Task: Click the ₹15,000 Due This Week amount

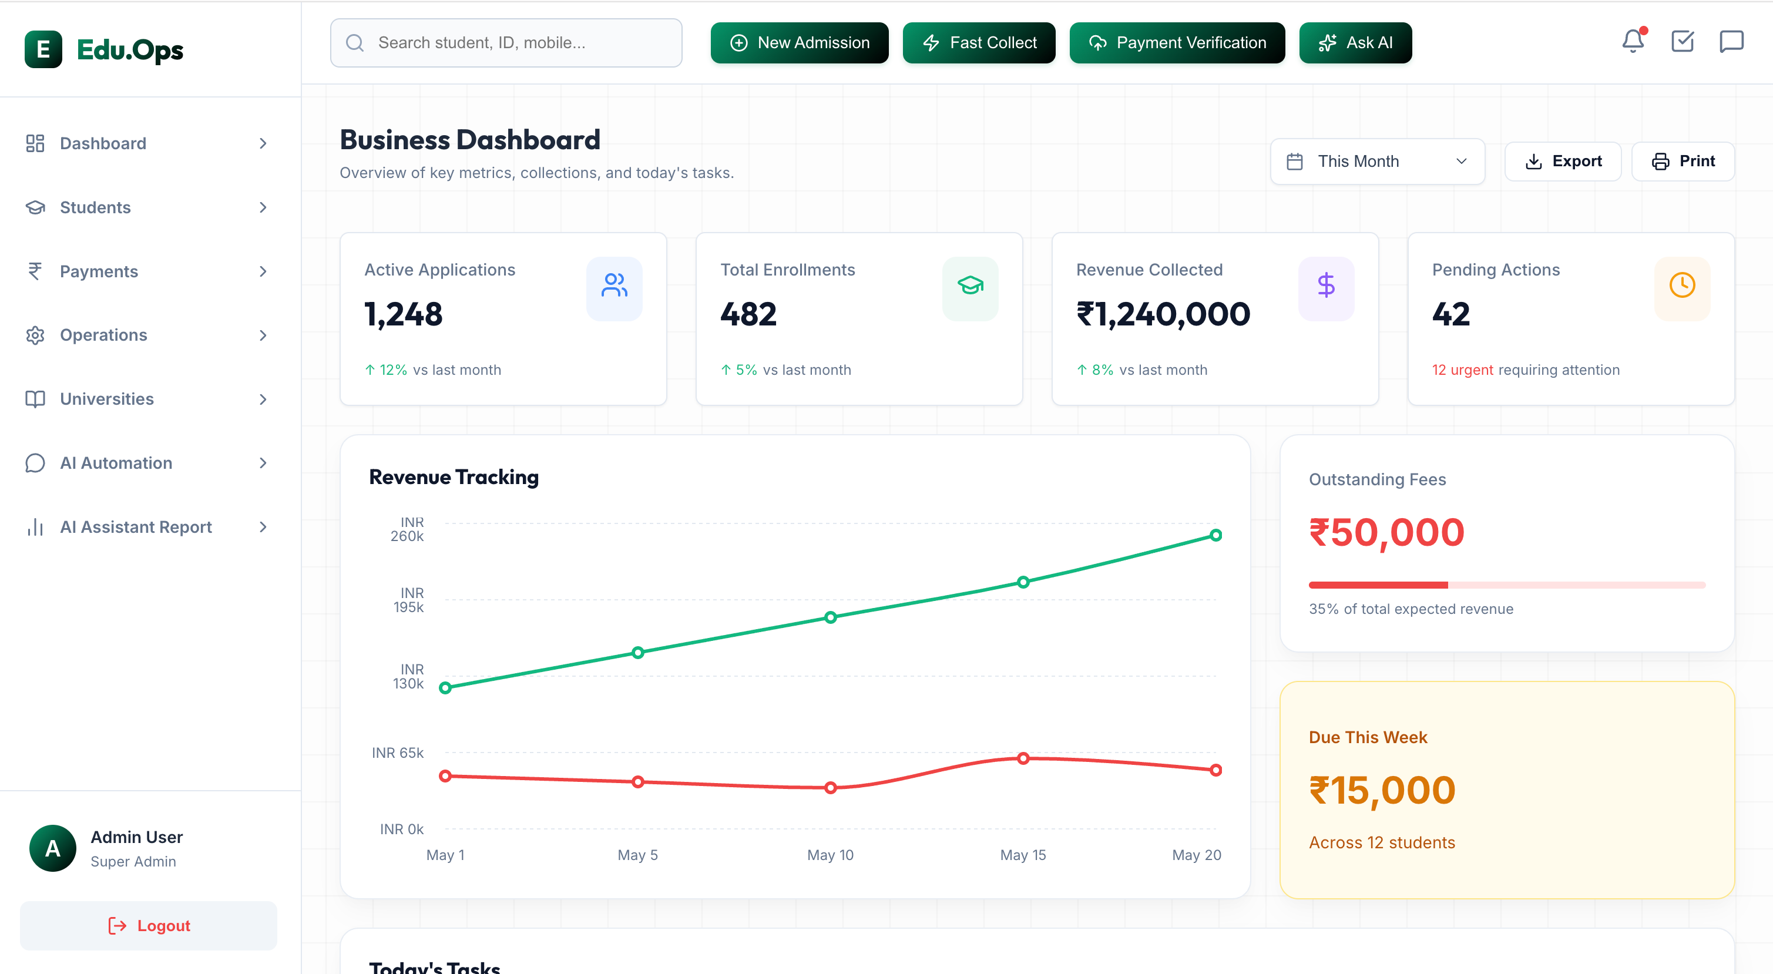Action: 1381,790
